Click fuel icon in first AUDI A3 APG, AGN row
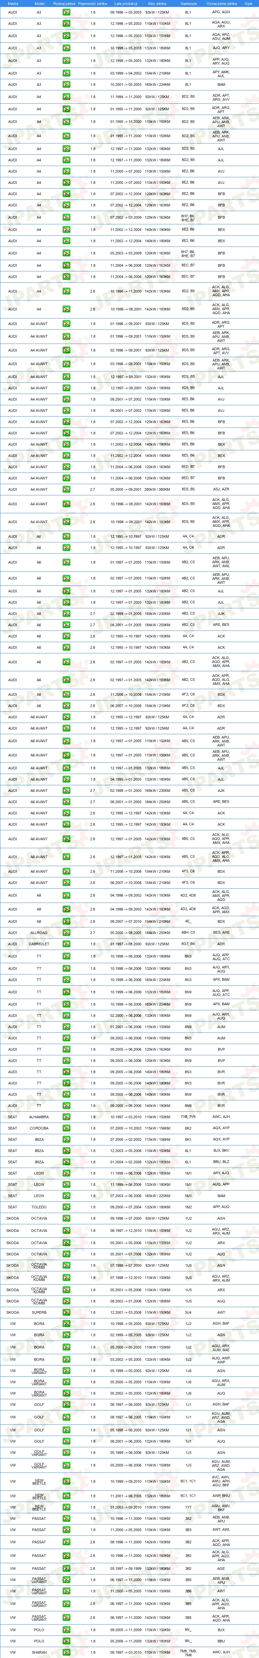 coord(66,12)
